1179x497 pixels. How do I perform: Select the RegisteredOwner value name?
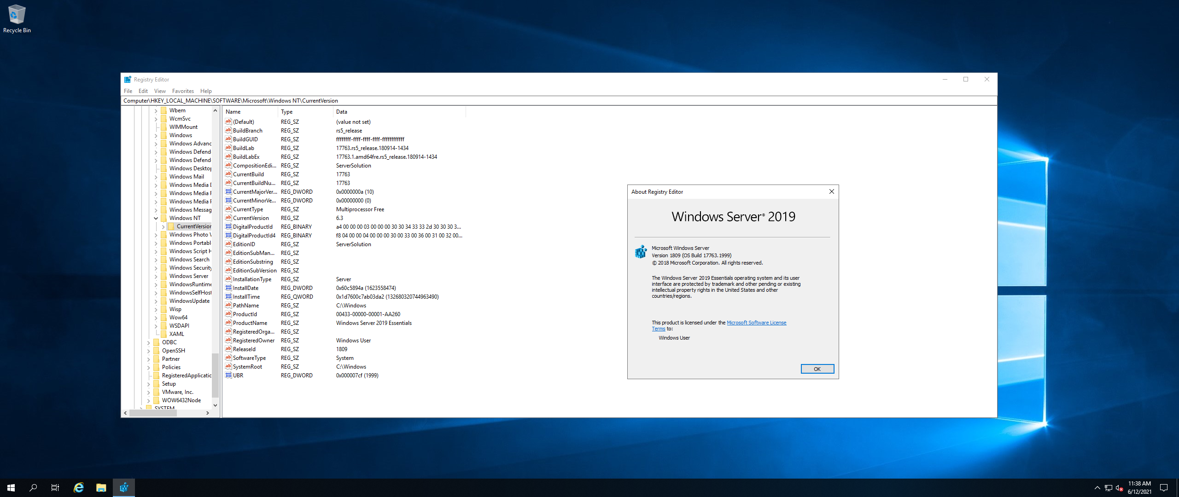pyautogui.click(x=254, y=341)
